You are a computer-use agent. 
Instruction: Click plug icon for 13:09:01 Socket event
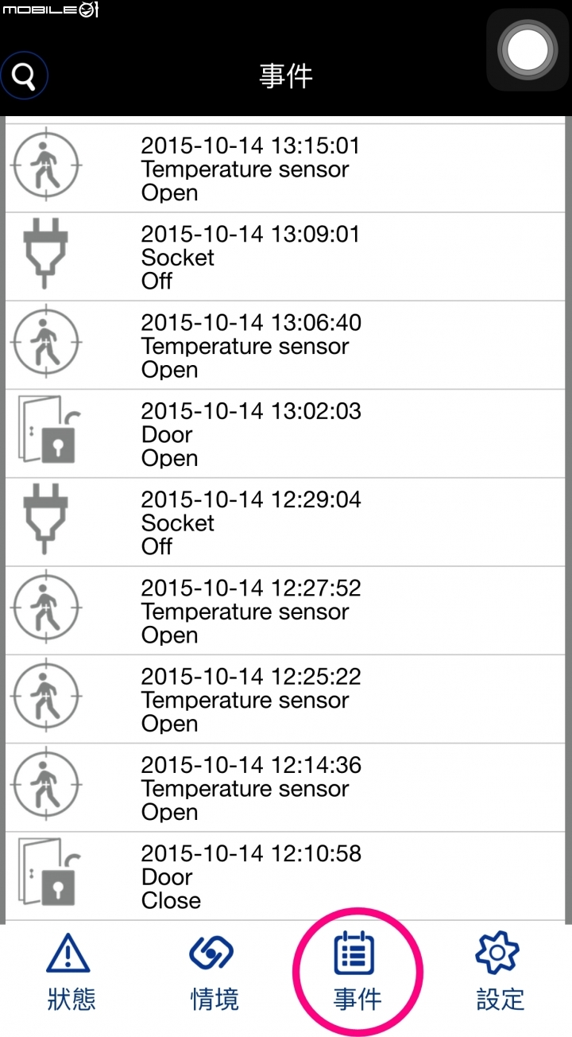(x=46, y=257)
